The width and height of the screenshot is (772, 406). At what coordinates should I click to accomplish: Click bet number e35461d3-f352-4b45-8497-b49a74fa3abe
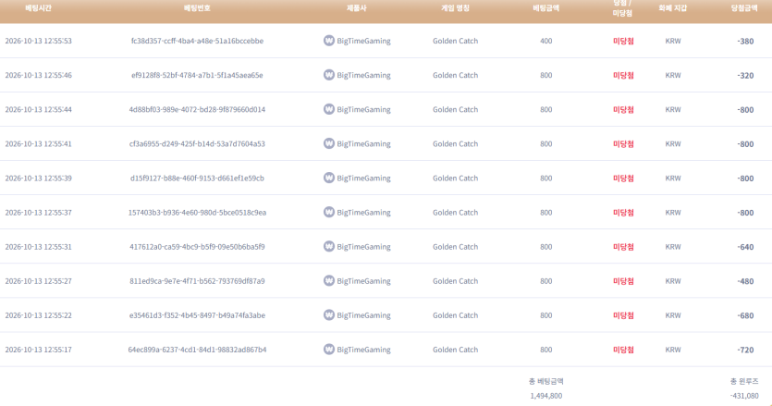[197, 315]
